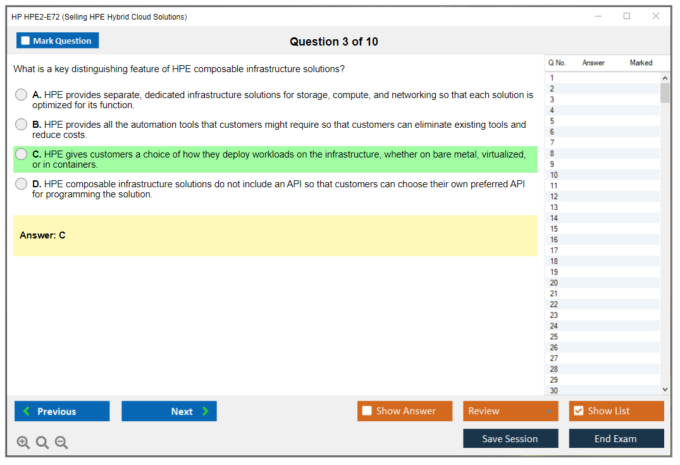Click the zoom out magnifier icon
The width and height of the screenshot is (680, 465).
tap(61, 443)
